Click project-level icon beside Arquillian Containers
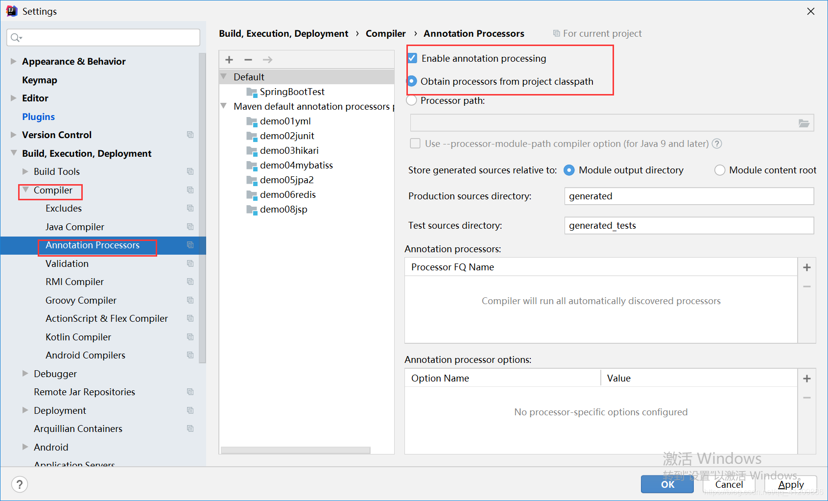 190,429
